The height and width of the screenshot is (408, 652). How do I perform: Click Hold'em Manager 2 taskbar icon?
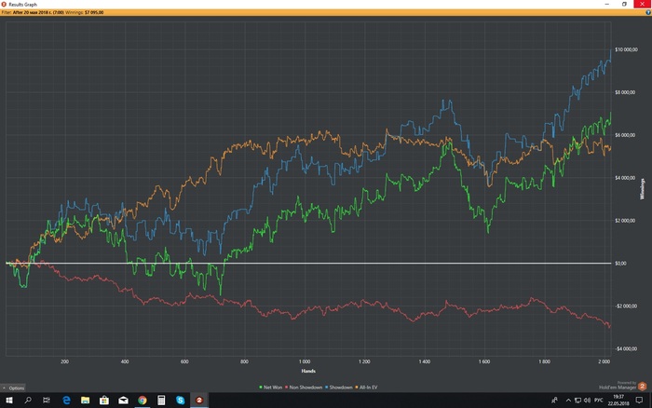(x=199, y=401)
